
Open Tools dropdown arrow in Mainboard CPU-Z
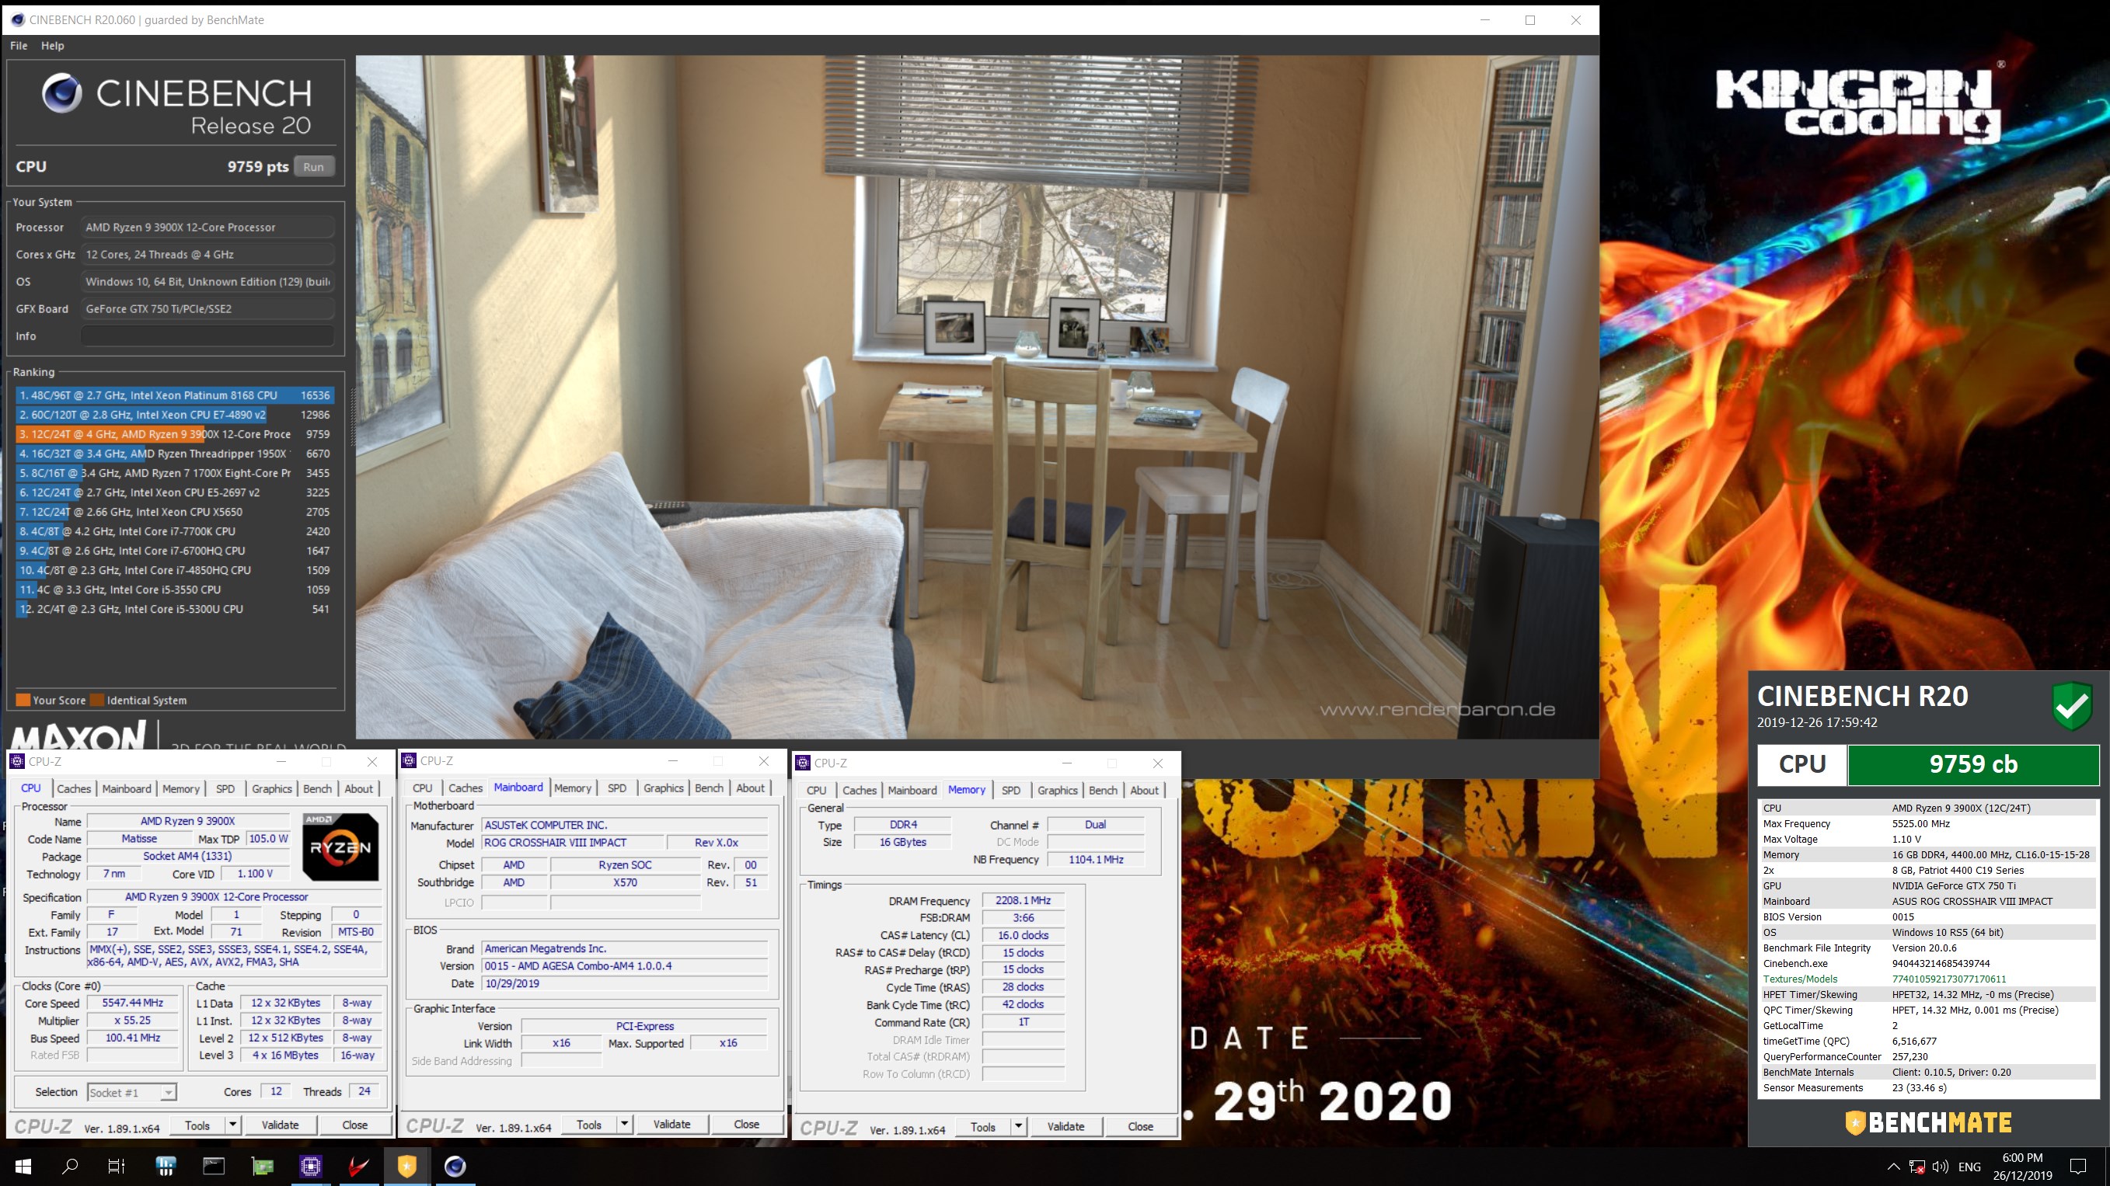(x=624, y=1124)
